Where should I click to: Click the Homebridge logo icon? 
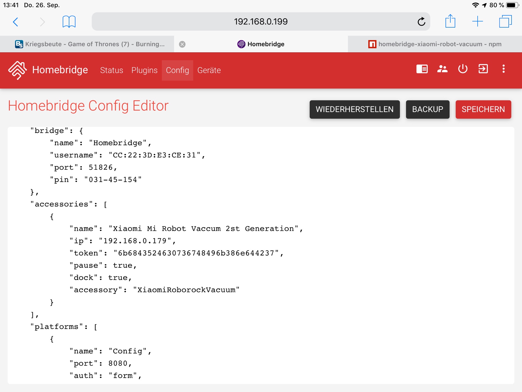tap(17, 70)
